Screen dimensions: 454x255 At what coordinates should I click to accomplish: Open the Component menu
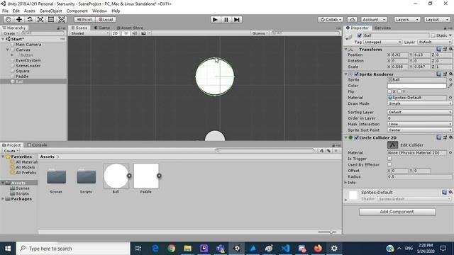77,11
